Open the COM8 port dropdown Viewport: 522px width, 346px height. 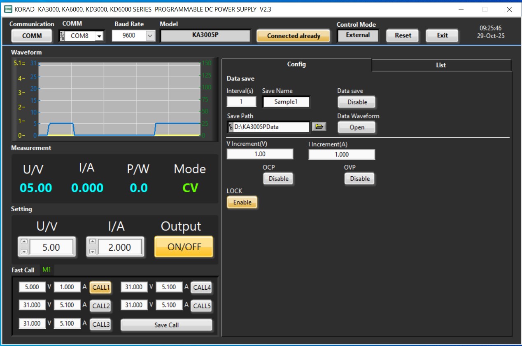coord(98,36)
